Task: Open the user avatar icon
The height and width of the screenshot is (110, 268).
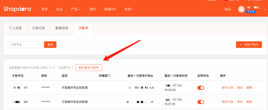Action: (x=241, y=9)
